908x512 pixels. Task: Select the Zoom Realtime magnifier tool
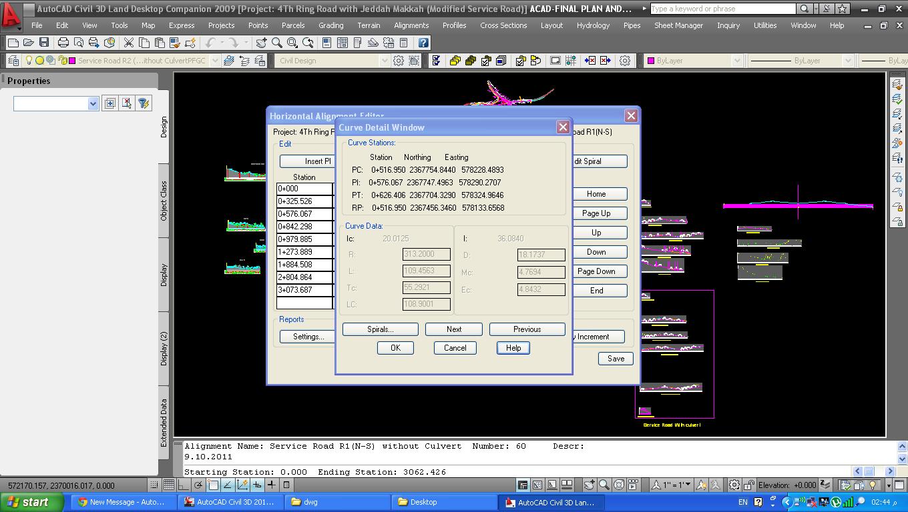click(276, 43)
